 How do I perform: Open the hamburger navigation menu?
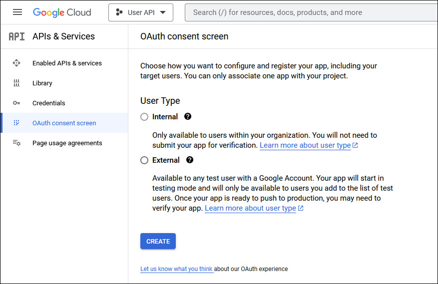tap(17, 12)
